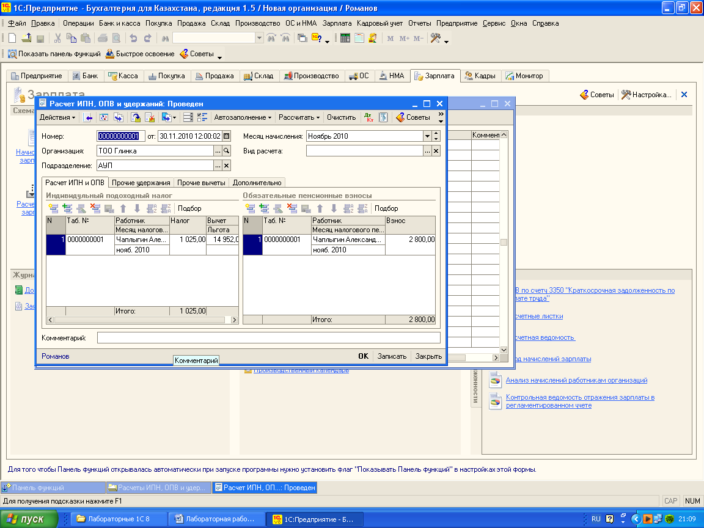Click the Reread document icon in document toolbar
This screenshot has width=704, height=528.
coord(104,117)
